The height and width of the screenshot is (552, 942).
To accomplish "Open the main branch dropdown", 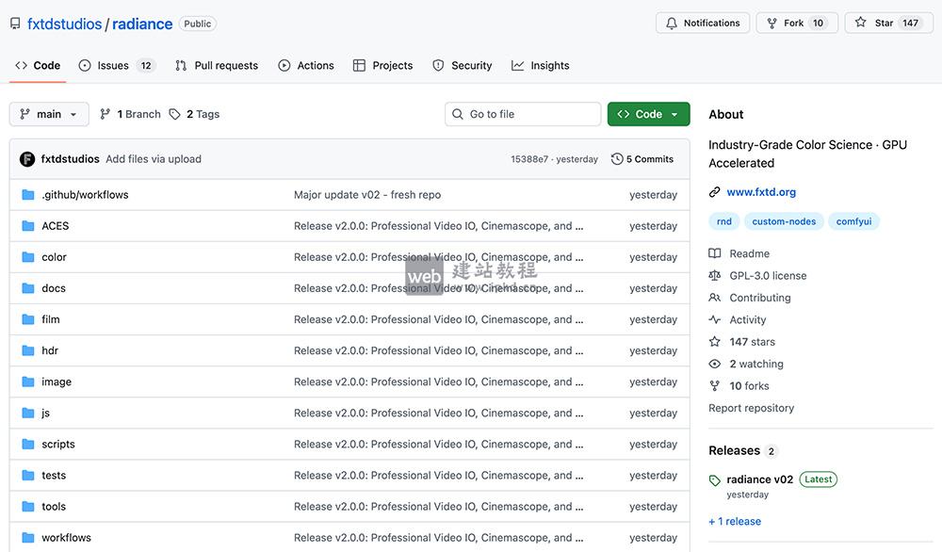I will (x=49, y=114).
